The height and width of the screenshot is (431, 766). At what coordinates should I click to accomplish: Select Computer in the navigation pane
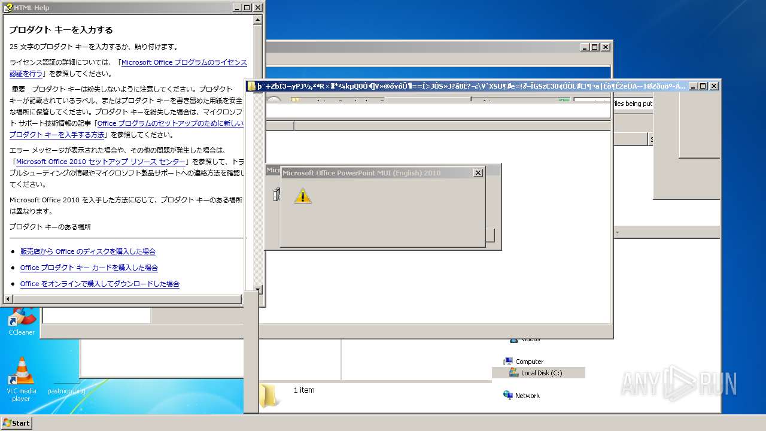click(x=529, y=362)
